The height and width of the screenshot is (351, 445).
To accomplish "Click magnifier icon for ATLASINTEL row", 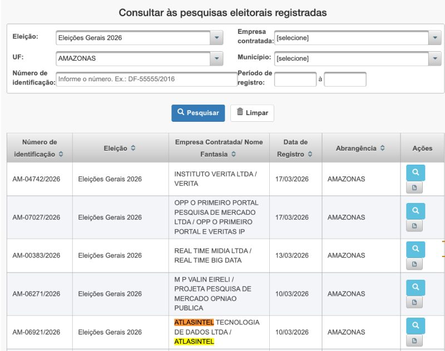I will pos(415,325).
